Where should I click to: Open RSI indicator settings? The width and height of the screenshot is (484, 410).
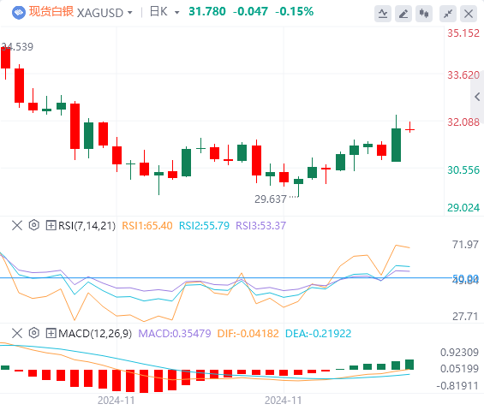34,225
